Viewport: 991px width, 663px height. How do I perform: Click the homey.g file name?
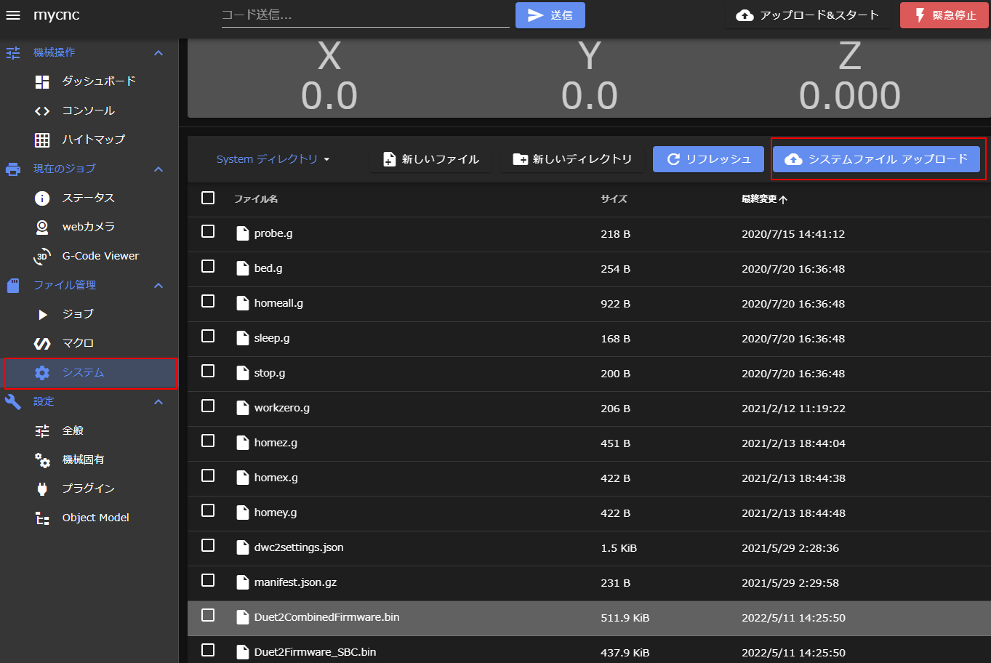tap(276, 513)
